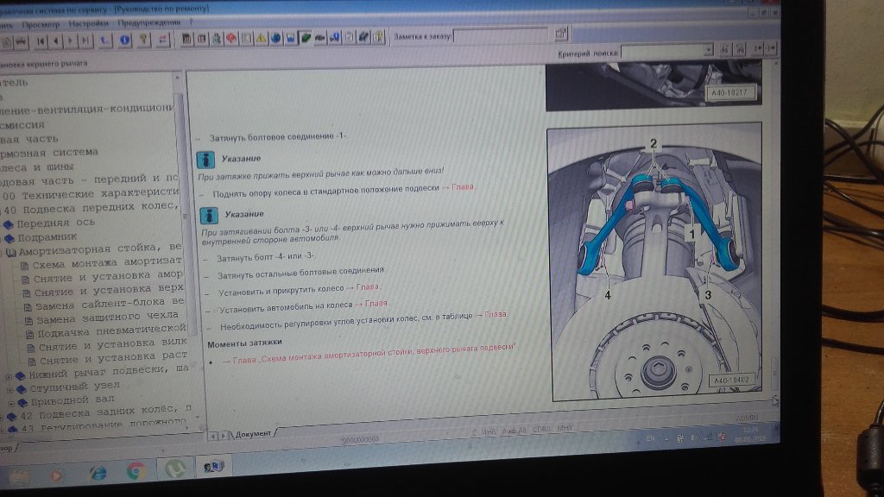Click the icon button beside order note field

point(561,34)
